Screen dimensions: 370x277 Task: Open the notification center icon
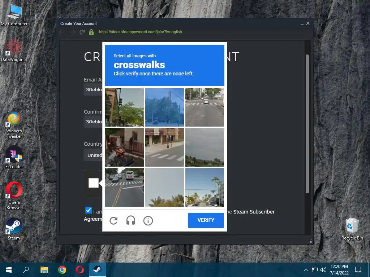coord(358,270)
